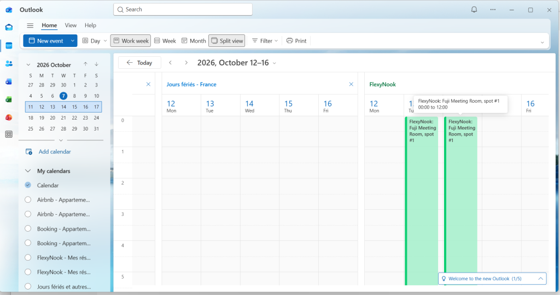The image size is (560, 295).
Task: Go to previous month with up arrow
Action: pos(85,64)
